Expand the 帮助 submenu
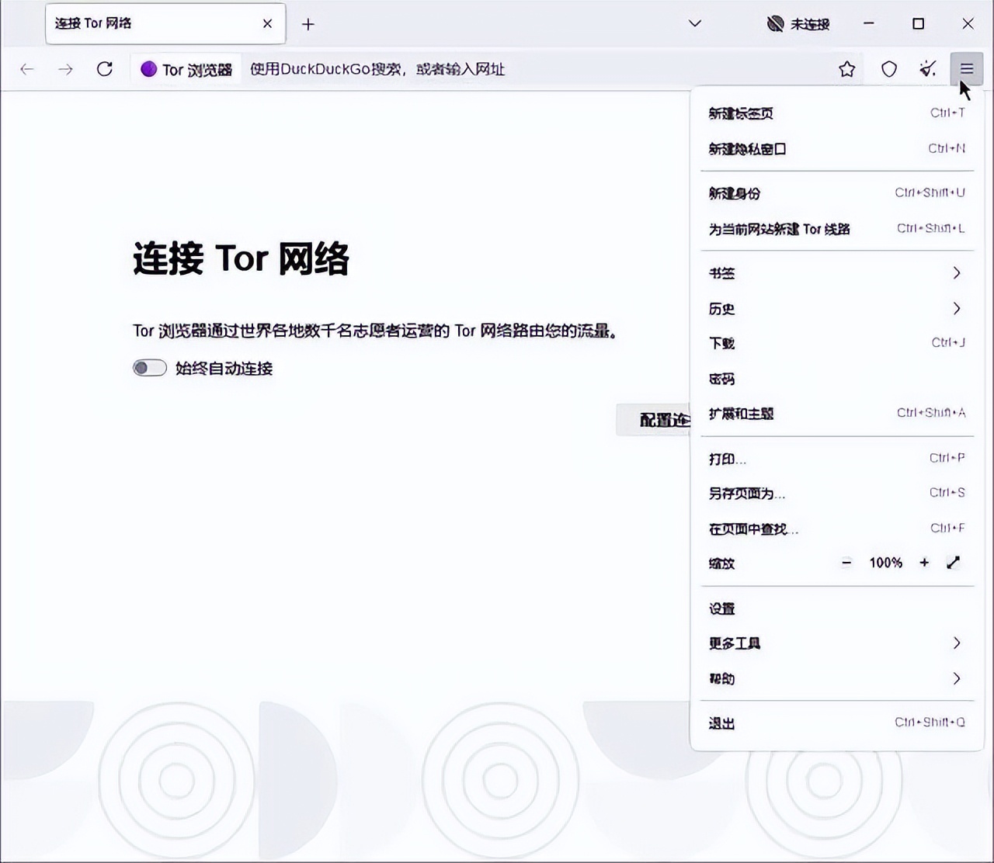Image resolution: width=994 pixels, height=863 pixels. click(836, 679)
